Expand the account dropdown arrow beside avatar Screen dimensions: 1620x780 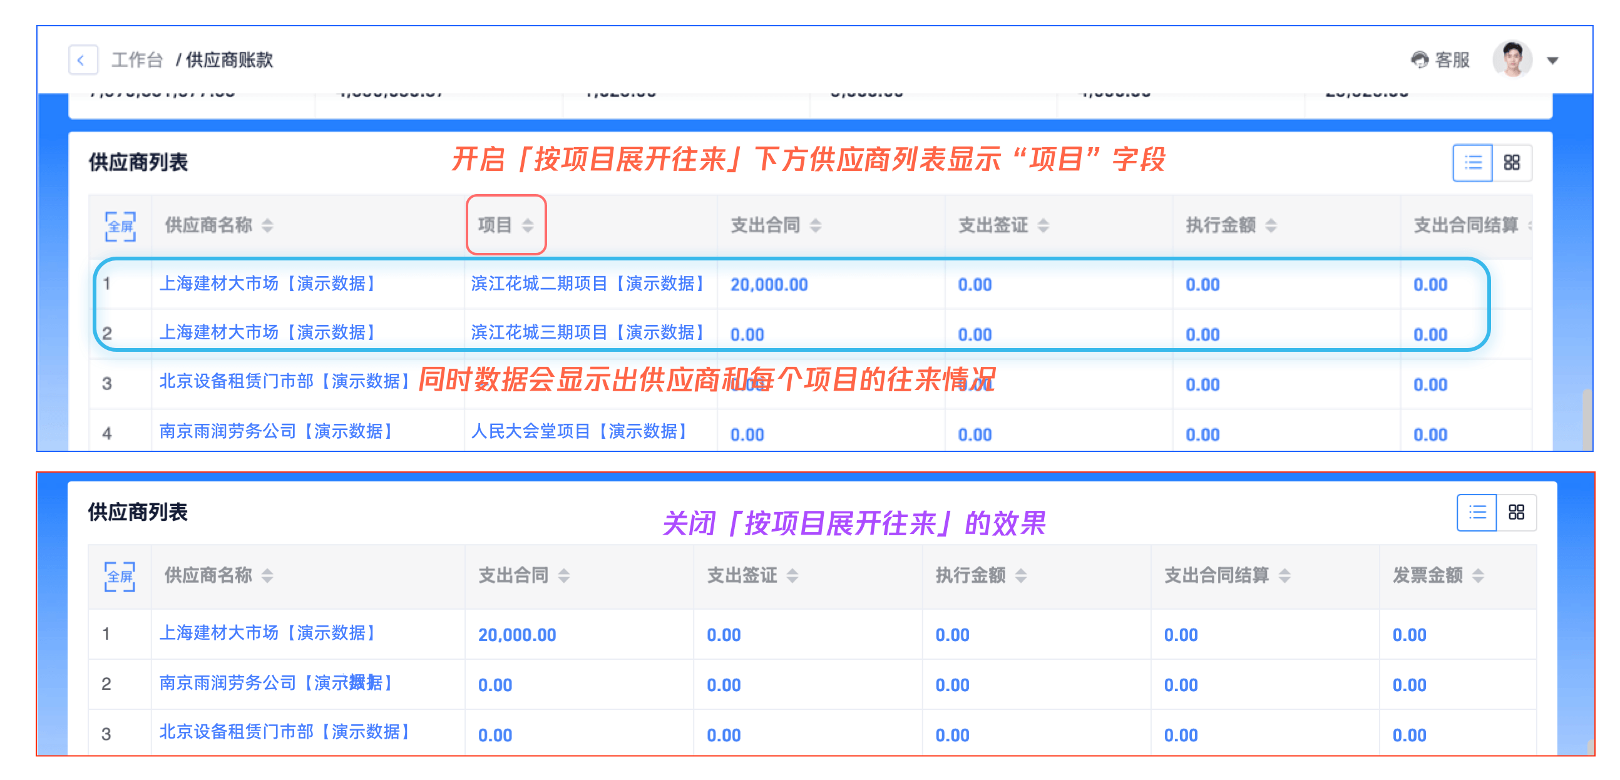(1552, 61)
